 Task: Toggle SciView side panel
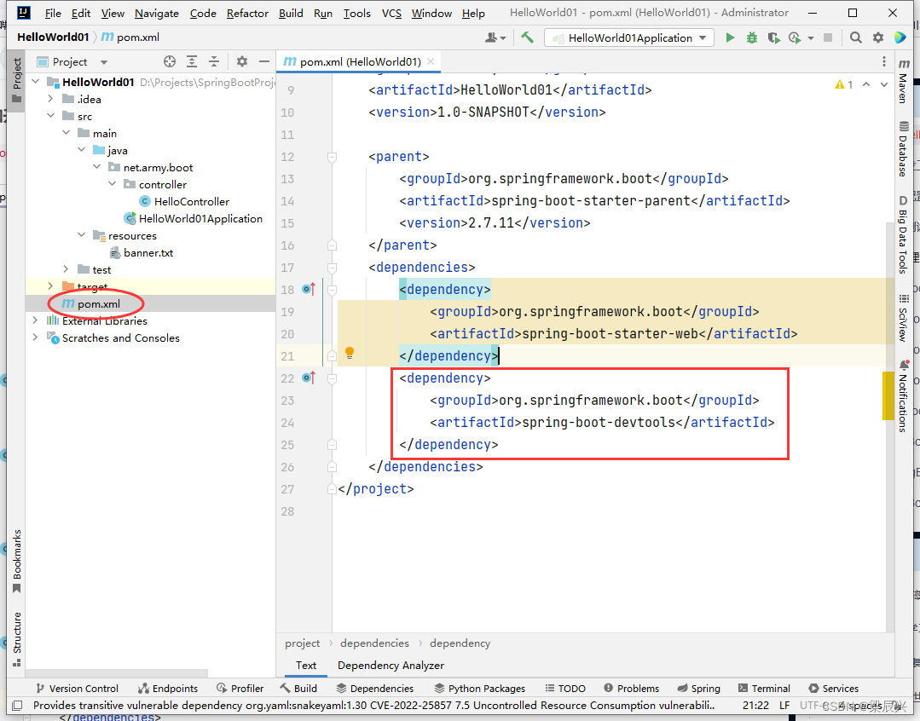point(904,317)
